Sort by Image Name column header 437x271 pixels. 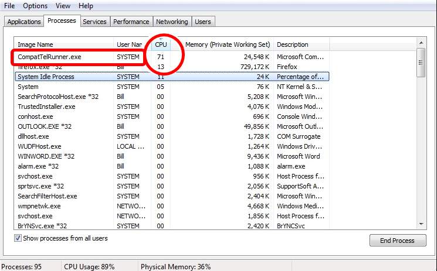click(63, 44)
